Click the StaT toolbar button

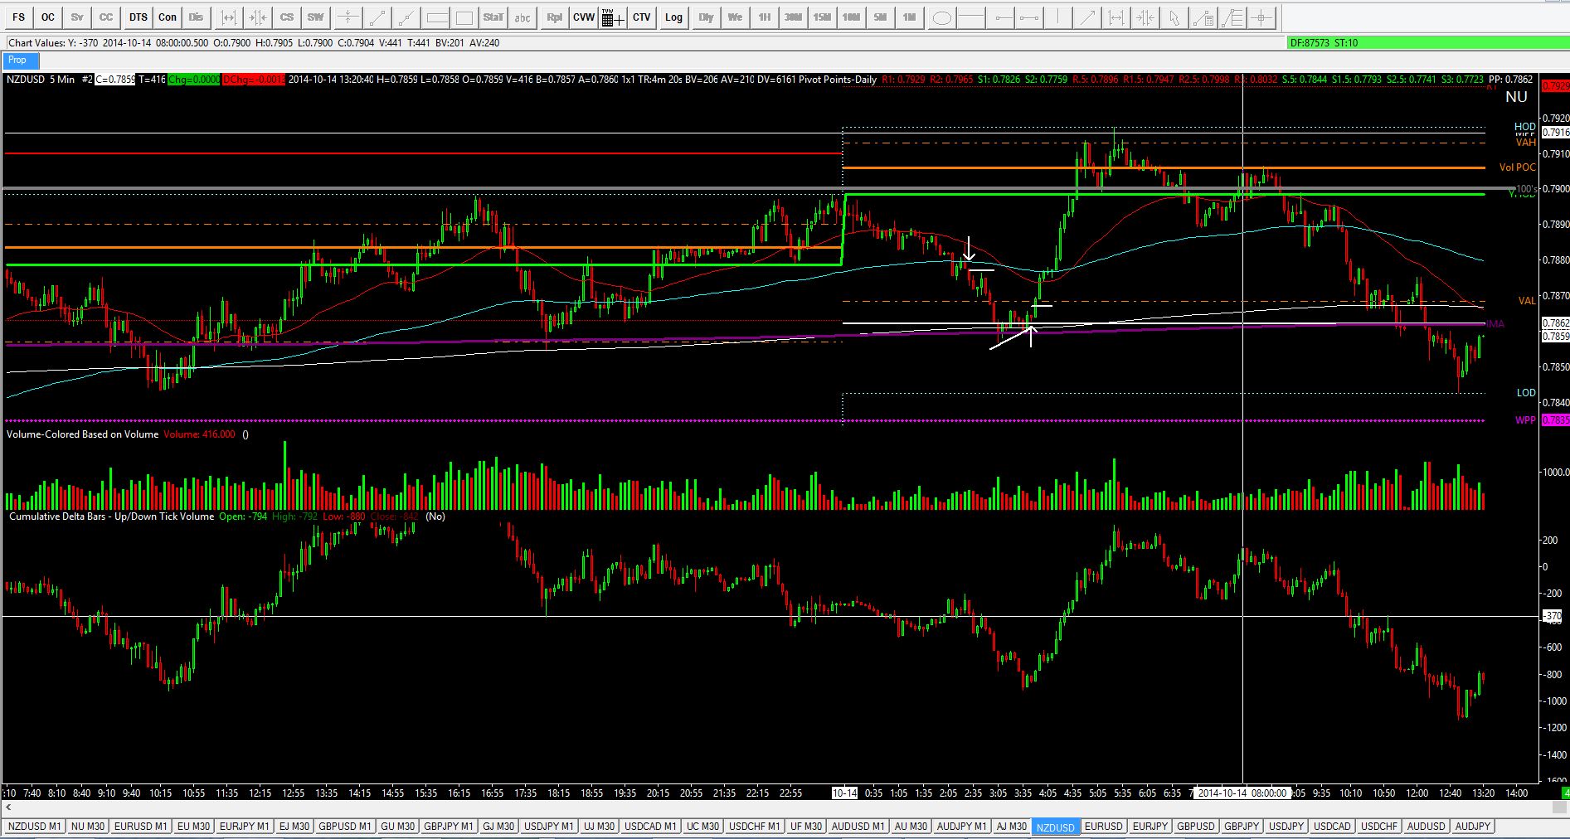tap(493, 17)
